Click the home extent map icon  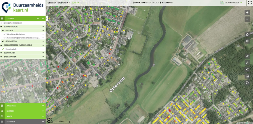(247, 34)
